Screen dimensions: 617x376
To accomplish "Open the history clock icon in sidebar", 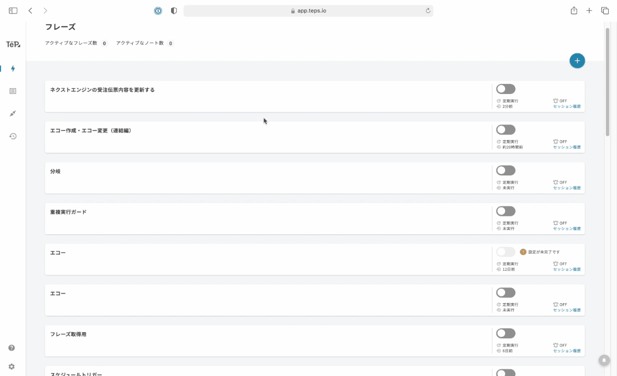I will click(13, 136).
